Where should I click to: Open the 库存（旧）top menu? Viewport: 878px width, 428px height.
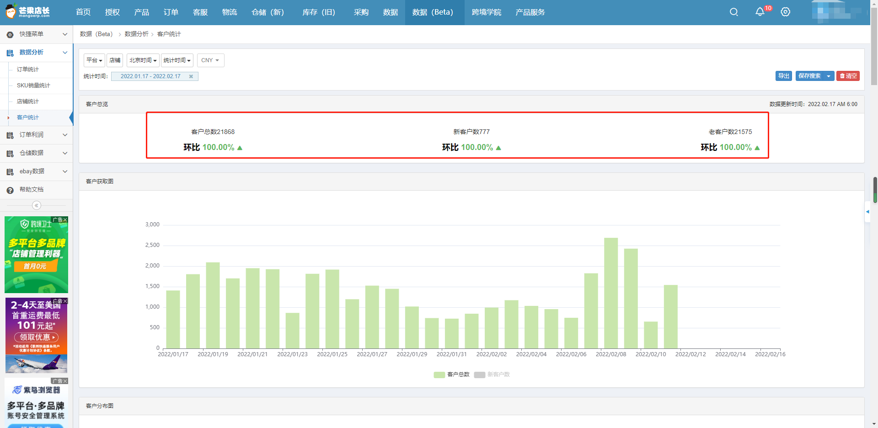(319, 12)
